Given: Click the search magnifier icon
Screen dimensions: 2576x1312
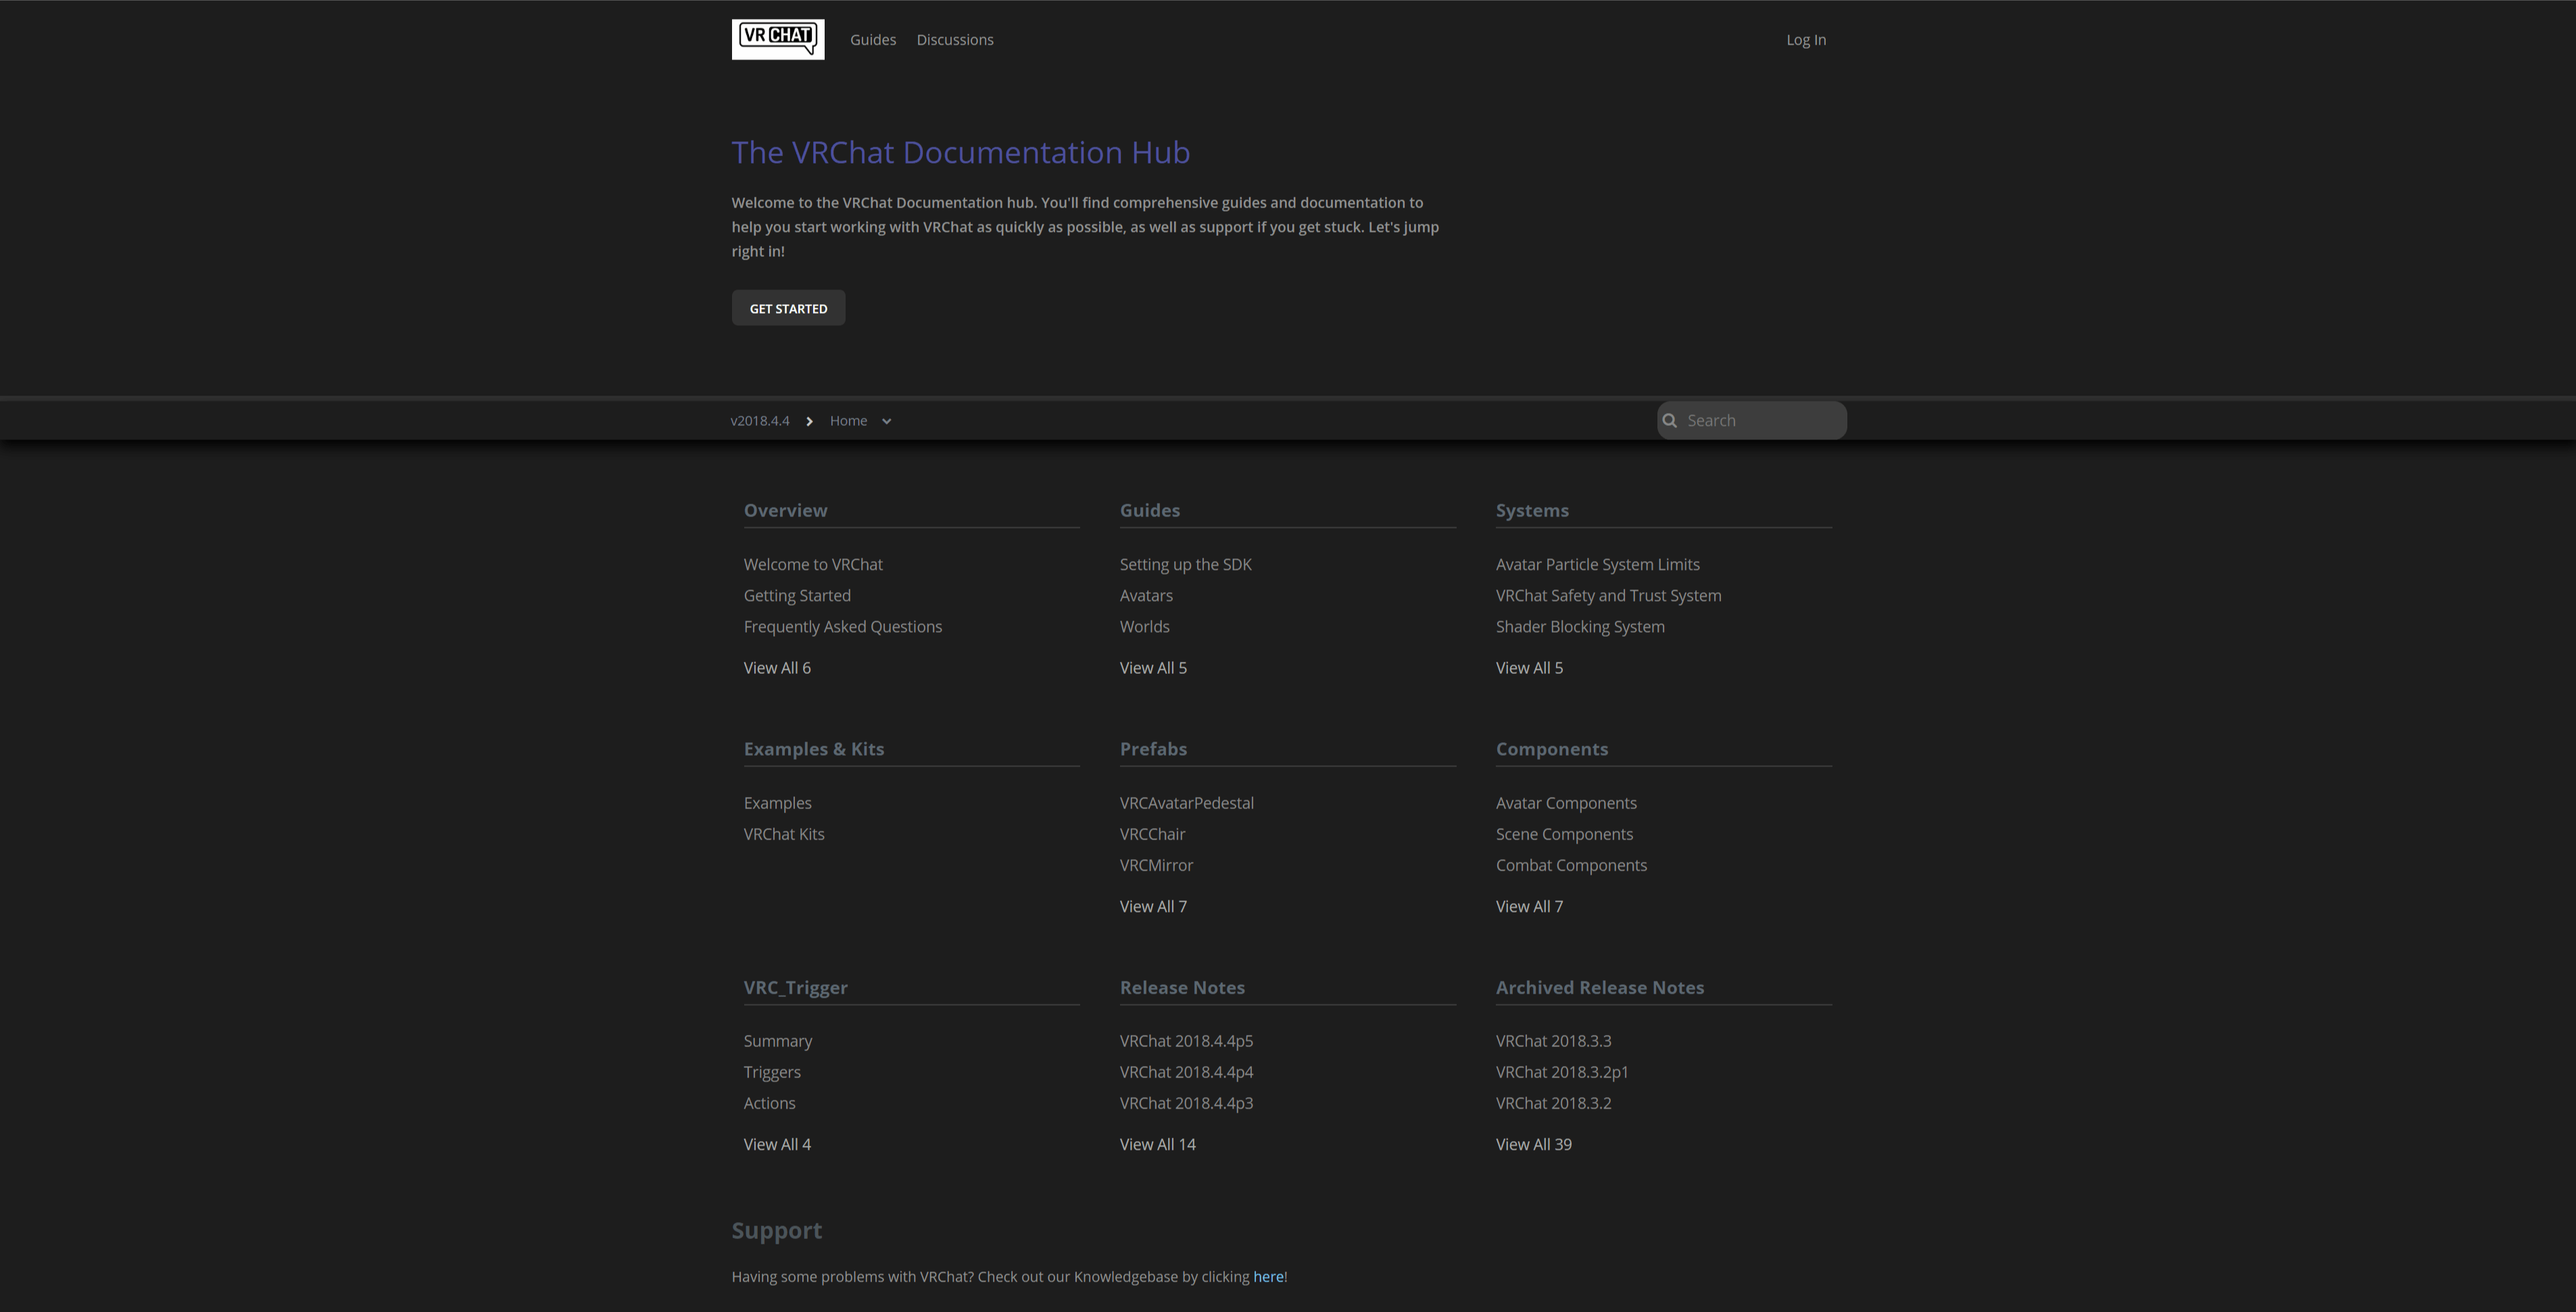Looking at the screenshot, I should tap(1670, 420).
